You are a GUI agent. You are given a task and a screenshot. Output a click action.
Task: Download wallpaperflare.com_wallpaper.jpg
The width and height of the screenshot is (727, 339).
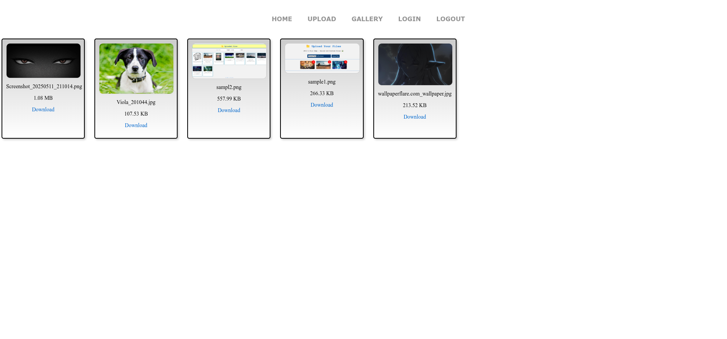[x=415, y=117]
